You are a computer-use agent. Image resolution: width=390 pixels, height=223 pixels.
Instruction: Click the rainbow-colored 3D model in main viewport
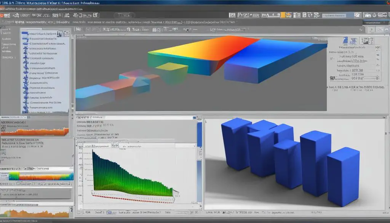coord(201,73)
